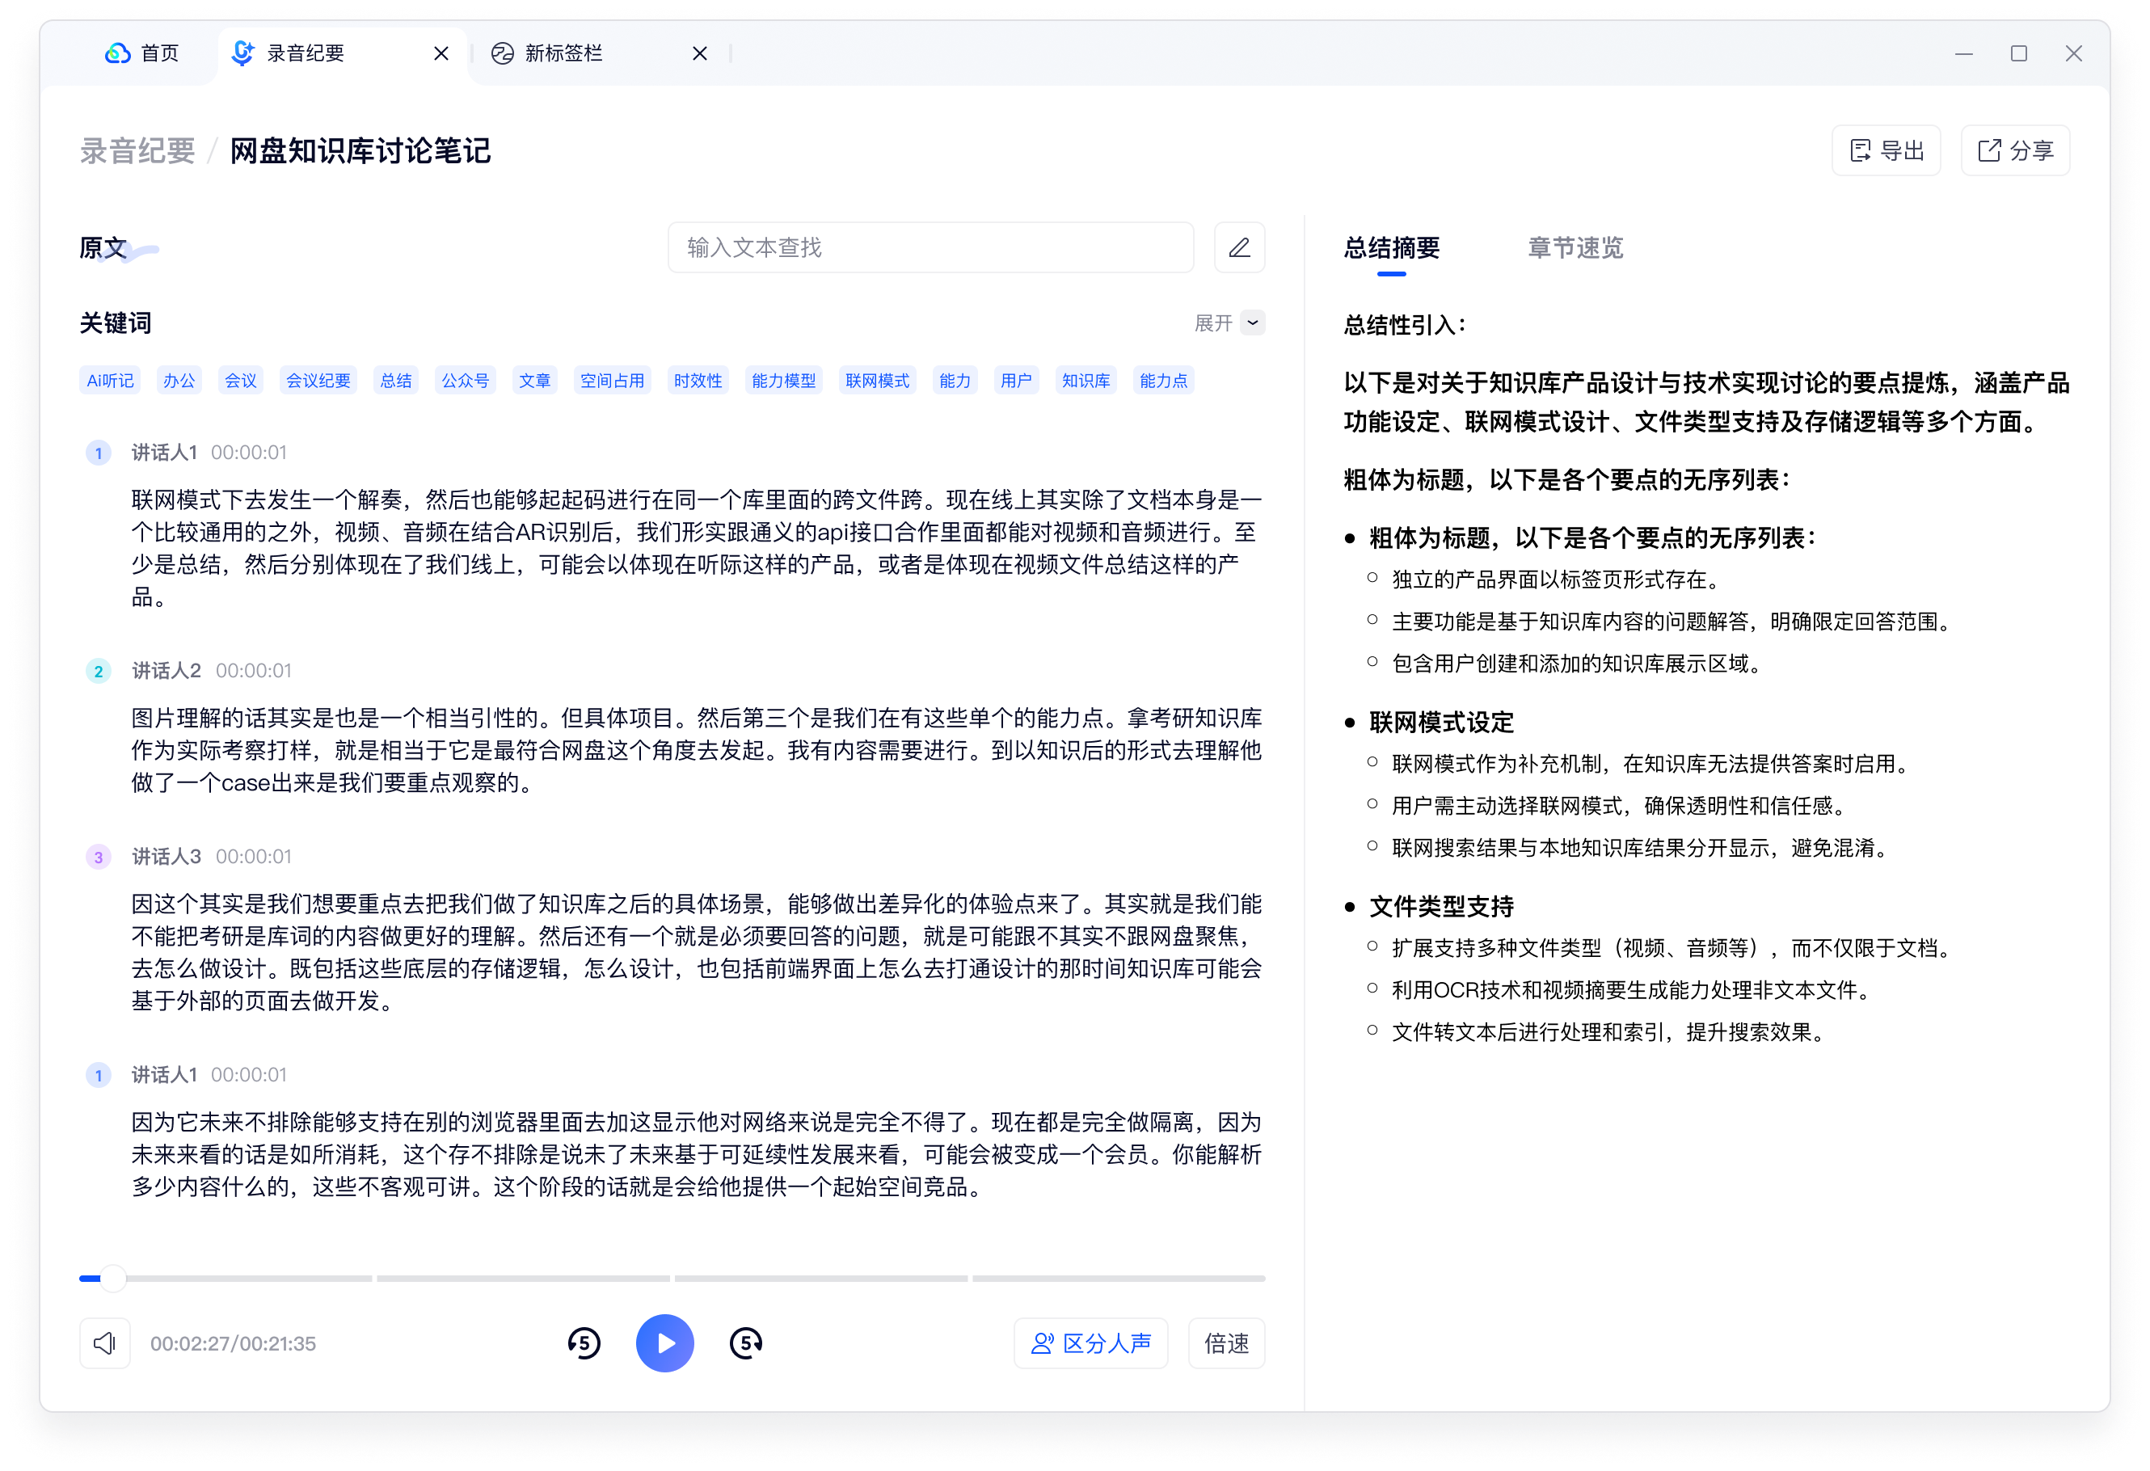Click the 联网模式设定 summary heading

1441,723
